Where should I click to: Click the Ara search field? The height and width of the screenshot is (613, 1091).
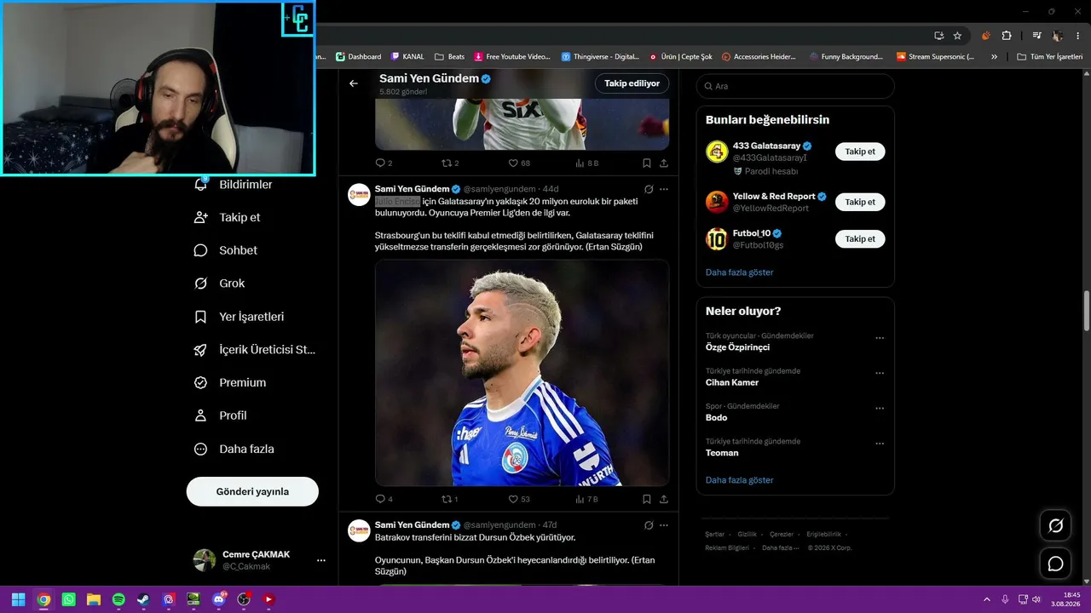click(795, 86)
